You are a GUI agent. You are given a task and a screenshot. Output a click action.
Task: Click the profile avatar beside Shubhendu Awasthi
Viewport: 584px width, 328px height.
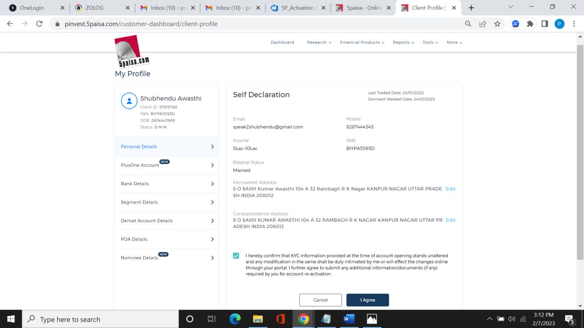tap(129, 101)
